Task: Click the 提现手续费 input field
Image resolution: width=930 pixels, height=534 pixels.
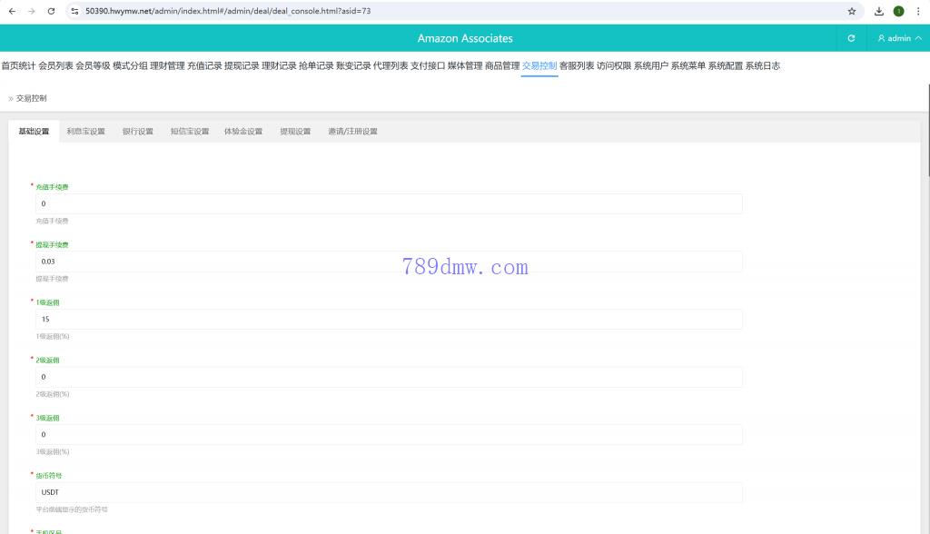Action: (x=389, y=262)
